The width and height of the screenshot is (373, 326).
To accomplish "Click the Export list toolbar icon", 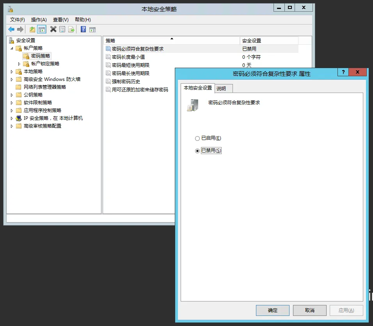I will (x=71, y=30).
